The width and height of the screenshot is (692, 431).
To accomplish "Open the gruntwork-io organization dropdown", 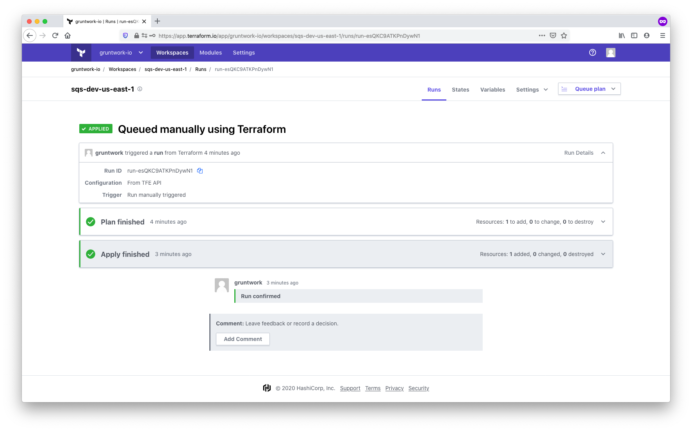I will click(x=121, y=53).
